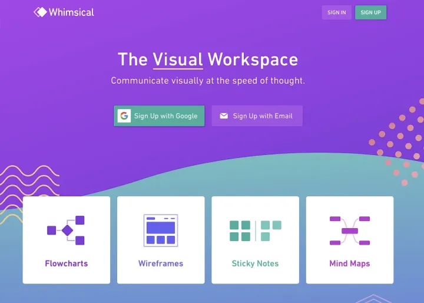The height and width of the screenshot is (303, 424).
Task: Open the Wireframes label link
Action: tap(161, 264)
